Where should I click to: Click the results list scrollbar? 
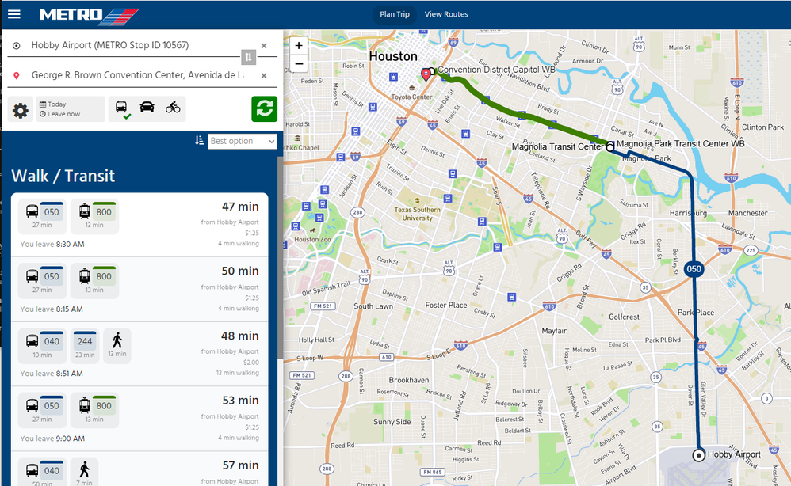tap(280, 256)
